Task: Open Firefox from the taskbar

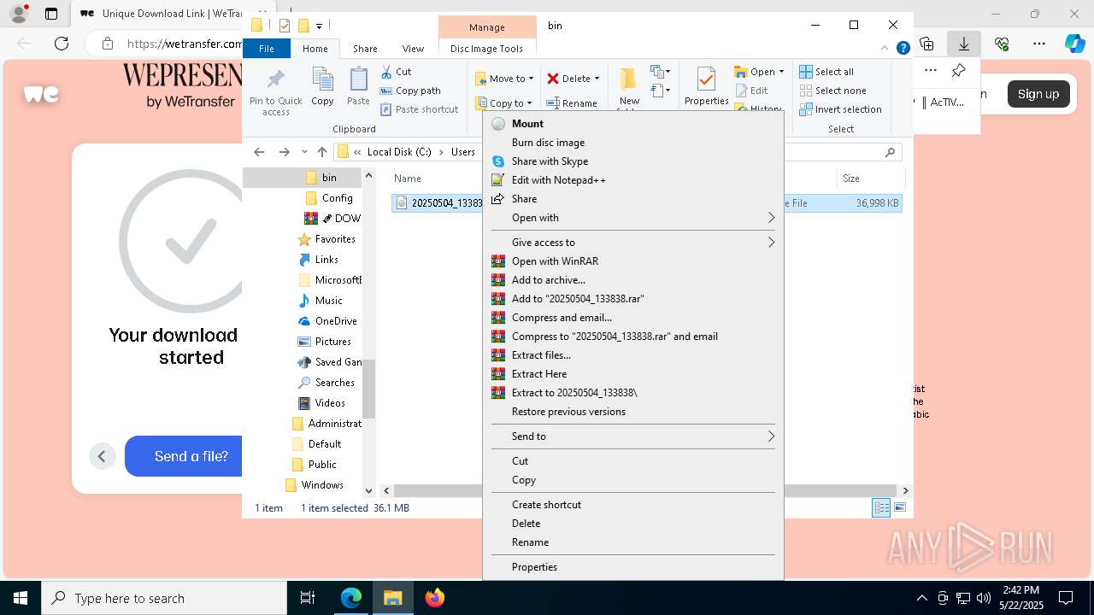Action: pos(435,598)
